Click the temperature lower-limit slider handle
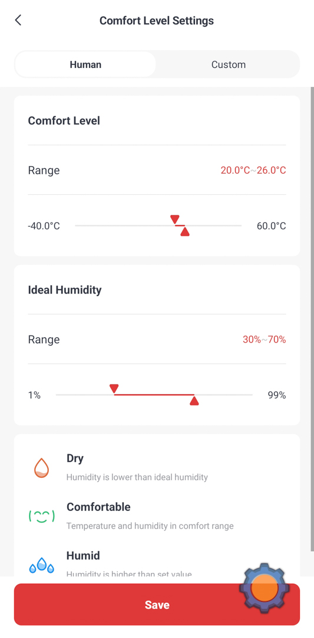Image resolution: width=314 pixels, height=638 pixels. [x=175, y=220]
